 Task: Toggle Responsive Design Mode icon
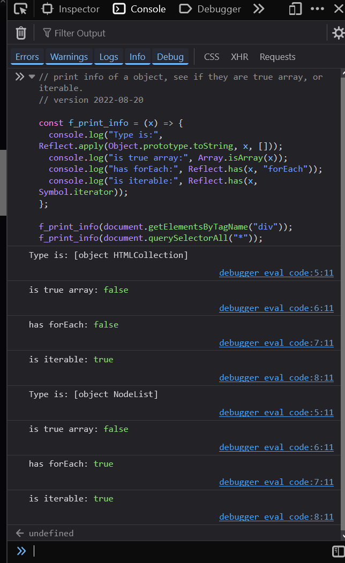(295, 9)
